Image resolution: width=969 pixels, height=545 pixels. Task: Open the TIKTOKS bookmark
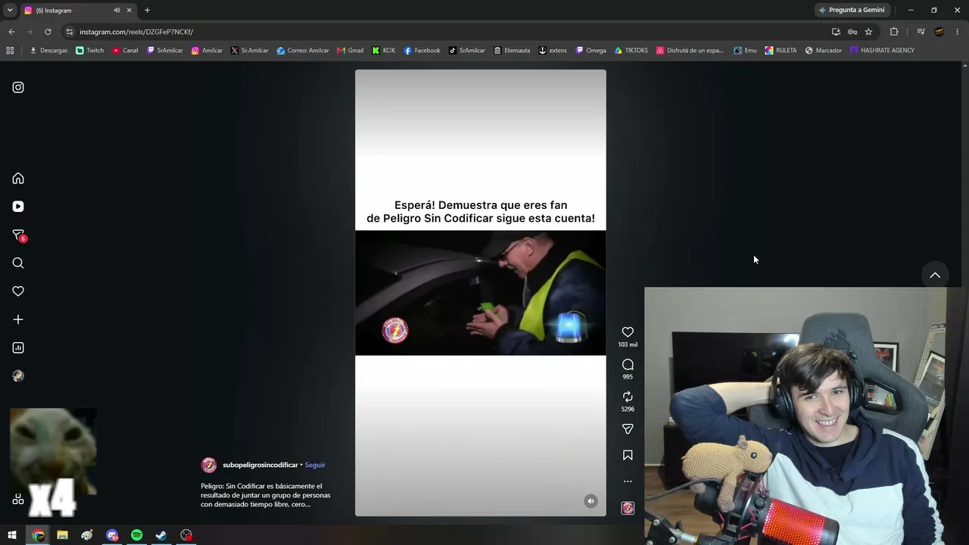tap(631, 51)
